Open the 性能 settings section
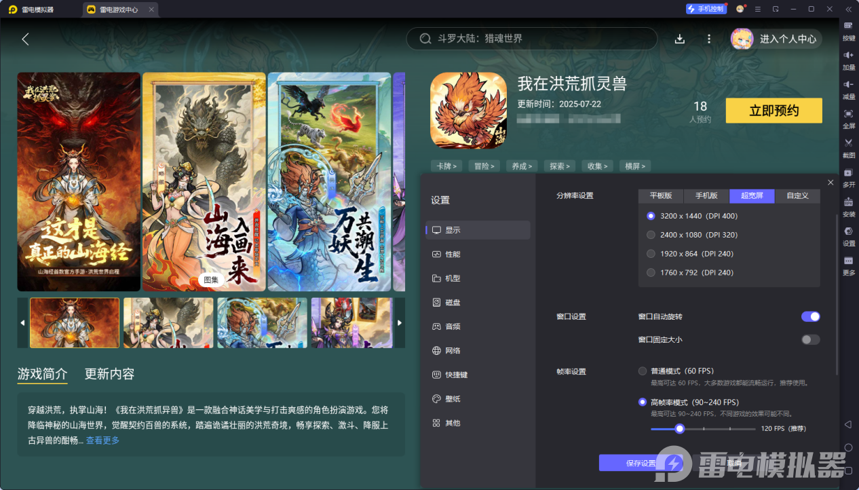This screenshot has width=859, height=490. [453, 254]
